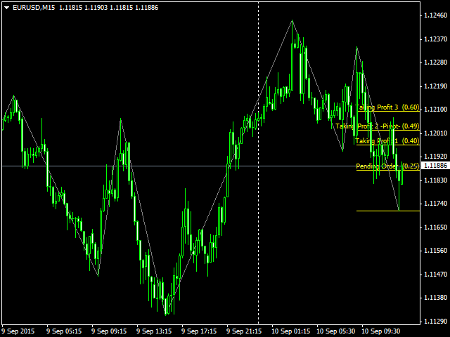Image resolution: width=450 pixels, height=337 pixels.
Task: Click the 10 Sep 09:30 time label
Action: click(x=381, y=331)
